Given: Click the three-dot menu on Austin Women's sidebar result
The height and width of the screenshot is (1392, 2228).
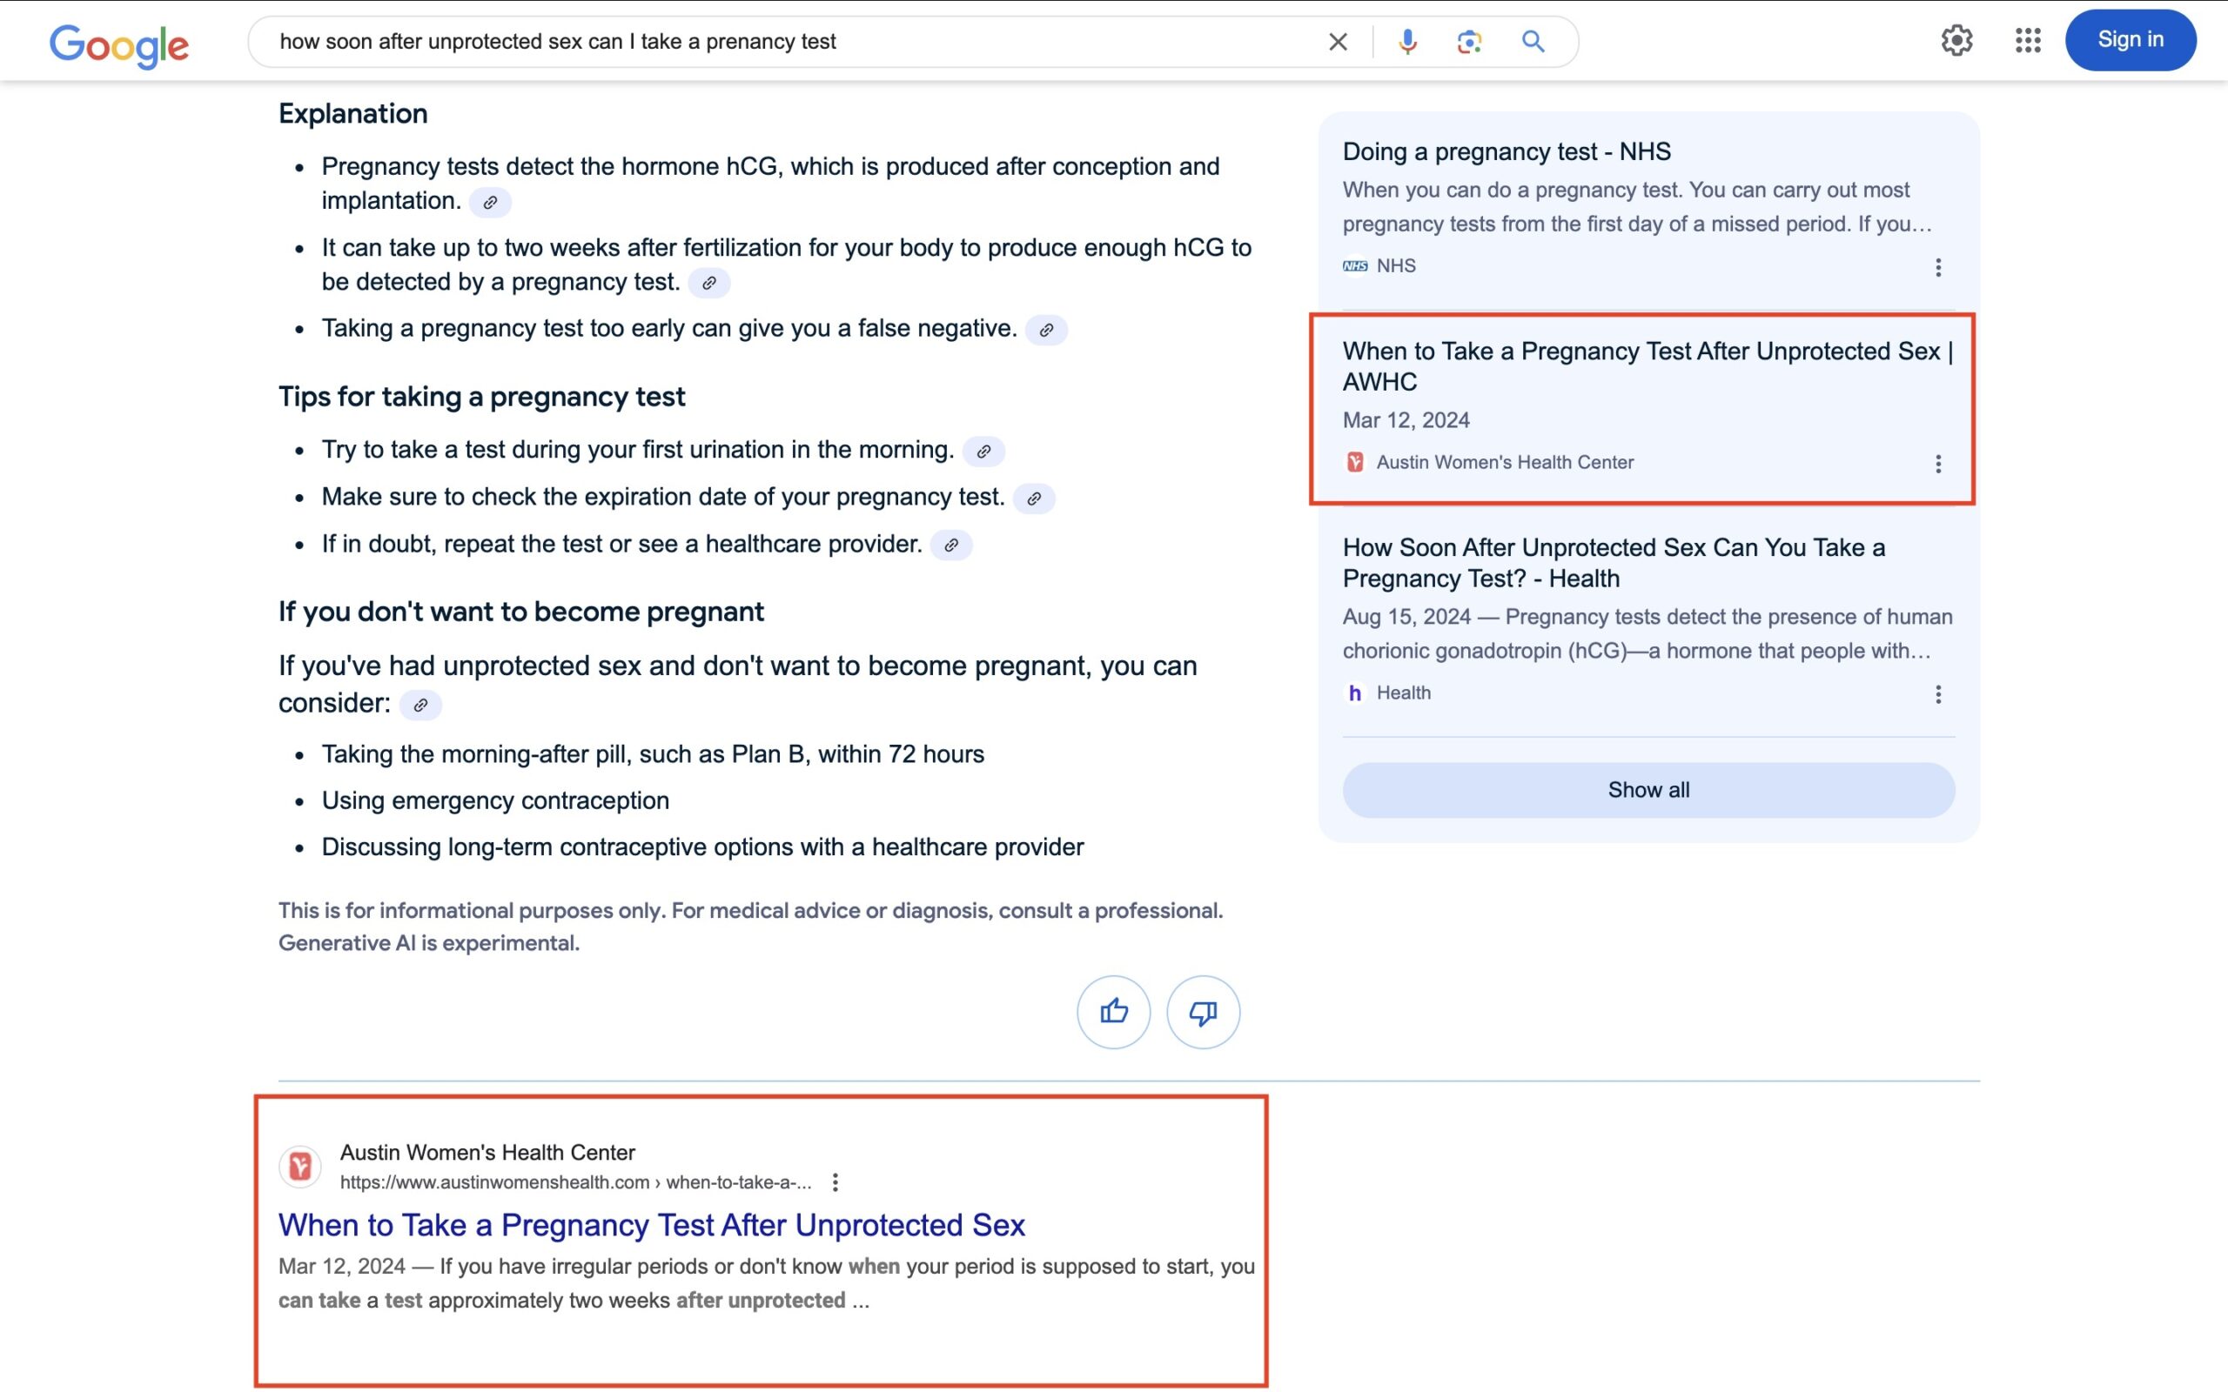Looking at the screenshot, I should [1937, 464].
